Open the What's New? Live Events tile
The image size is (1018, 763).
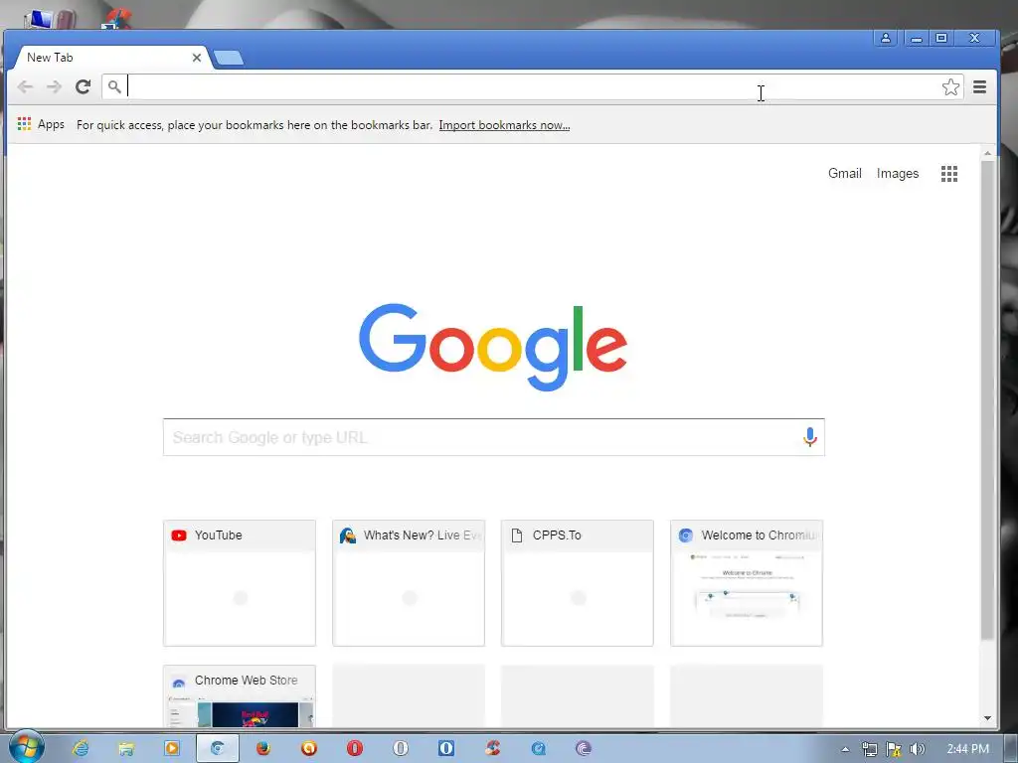pos(409,582)
